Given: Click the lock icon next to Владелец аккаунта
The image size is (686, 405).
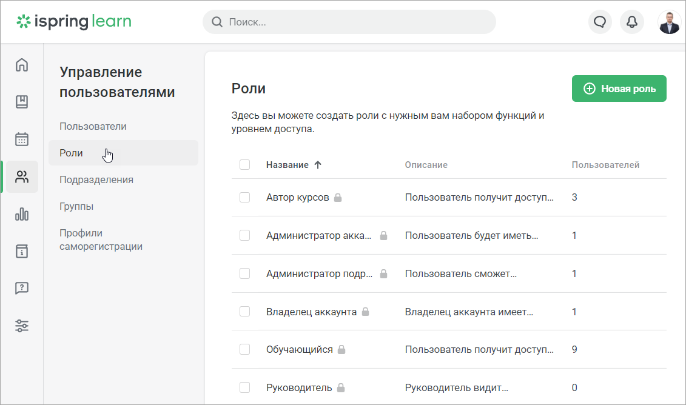Looking at the screenshot, I should pos(366,312).
